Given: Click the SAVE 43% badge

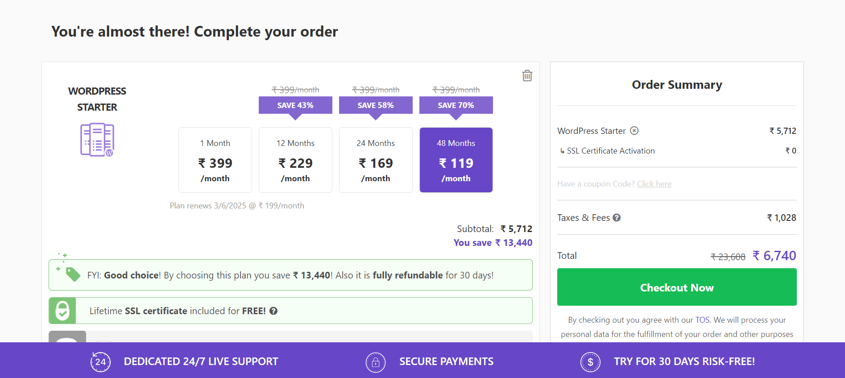Looking at the screenshot, I should point(295,105).
